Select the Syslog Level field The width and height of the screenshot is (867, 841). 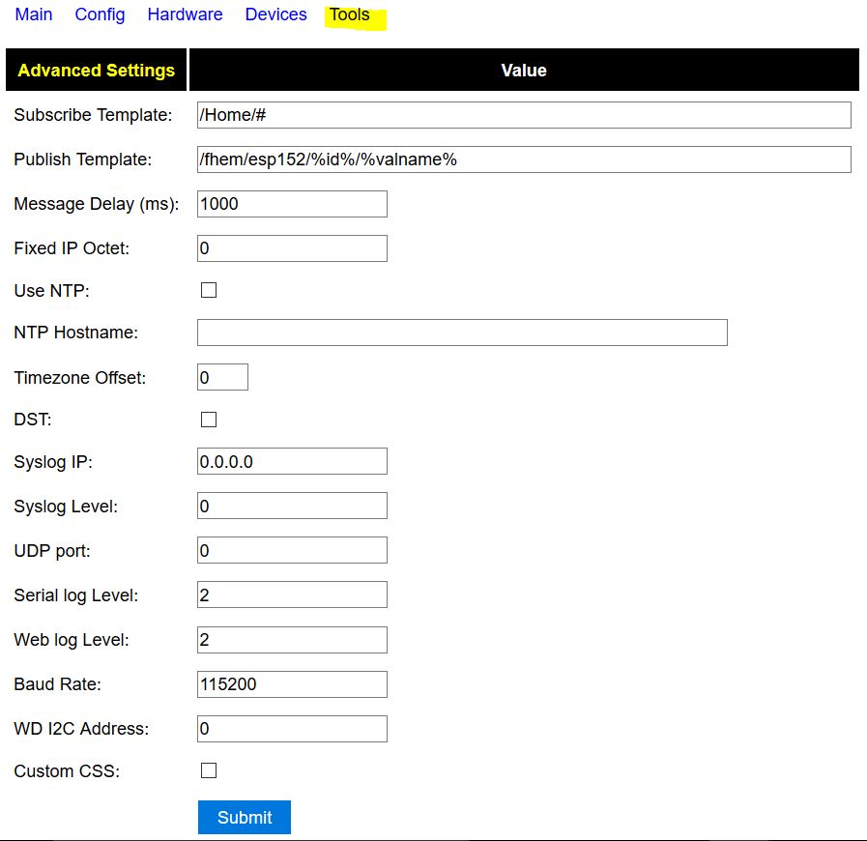(x=292, y=506)
